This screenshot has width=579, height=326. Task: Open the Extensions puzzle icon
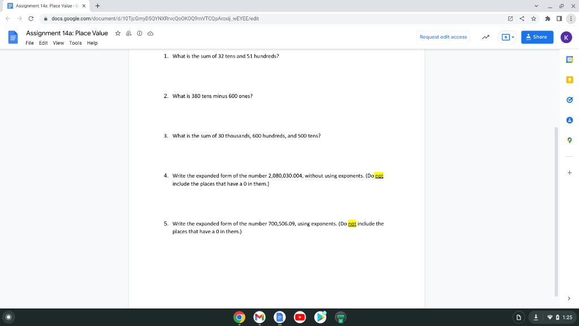(547, 19)
